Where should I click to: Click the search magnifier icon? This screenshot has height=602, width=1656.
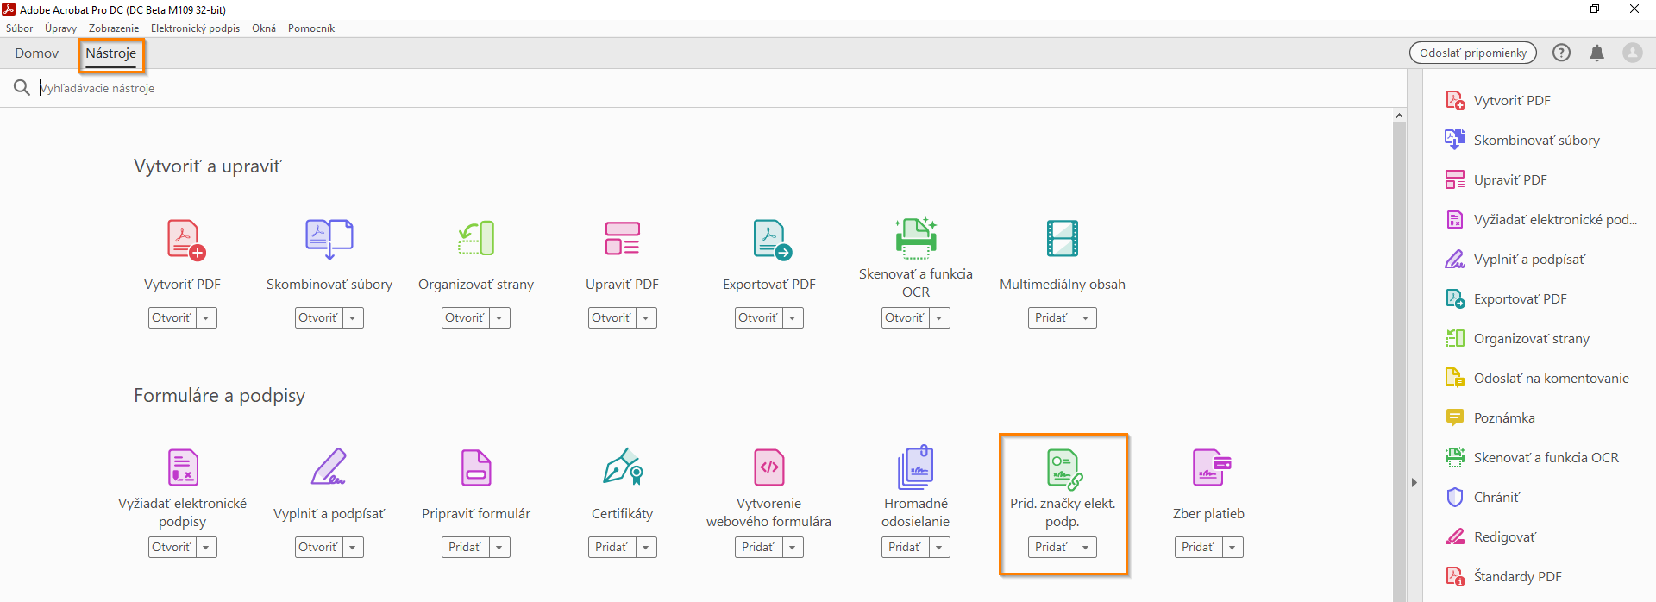click(x=22, y=87)
